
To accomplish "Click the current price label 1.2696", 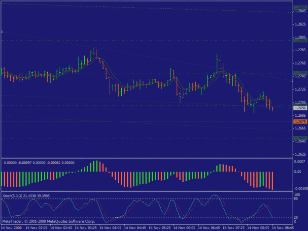I will click(300, 108).
